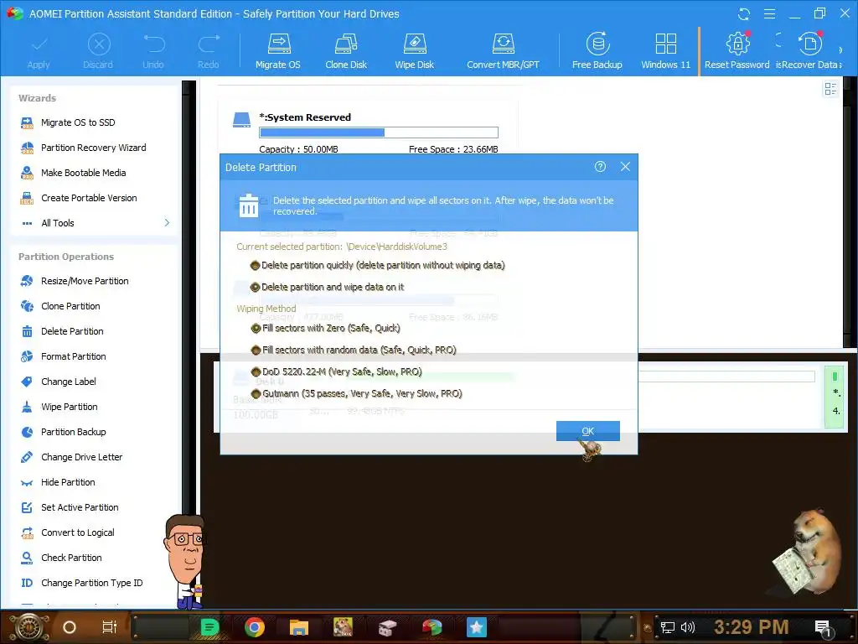Click the refresh icon in title bar
The height and width of the screenshot is (644, 858).
point(744,13)
